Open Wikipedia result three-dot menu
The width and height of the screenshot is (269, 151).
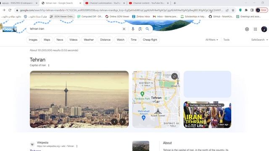click(x=77, y=146)
